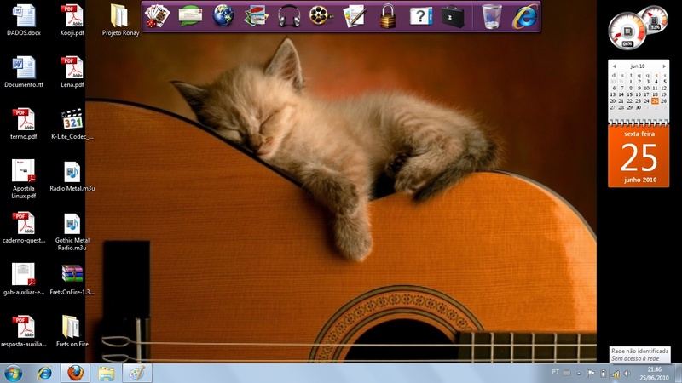This screenshot has height=383, width=682.
Task: Open Gothic Metal Radio.m3u playlist
Action: coord(72,232)
